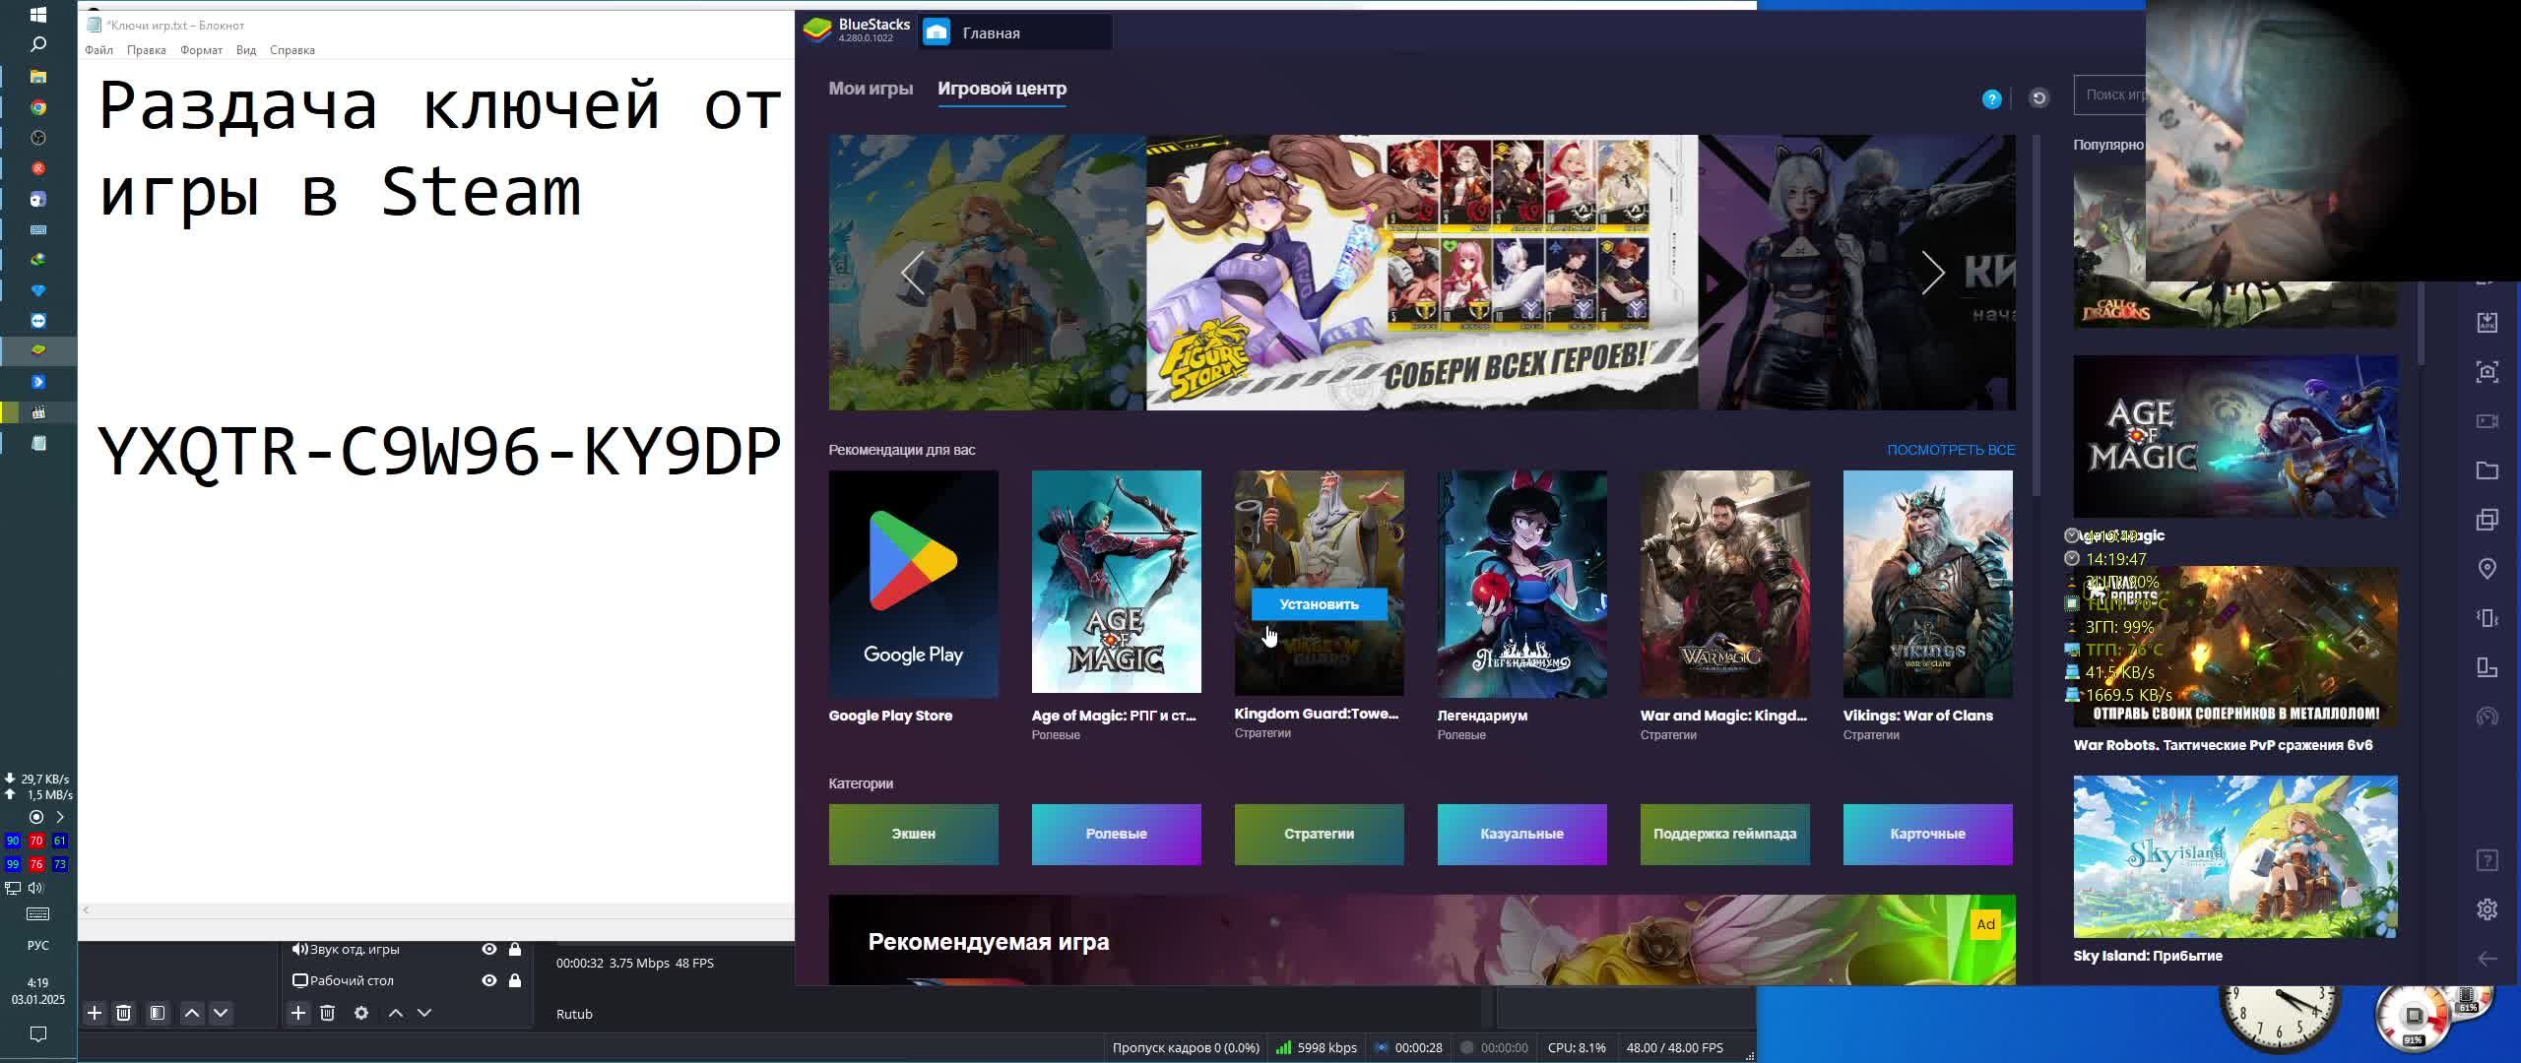Viewport: 2521px width, 1063px height.
Task: Switch to the Мои игры tab
Action: [x=871, y=89]
